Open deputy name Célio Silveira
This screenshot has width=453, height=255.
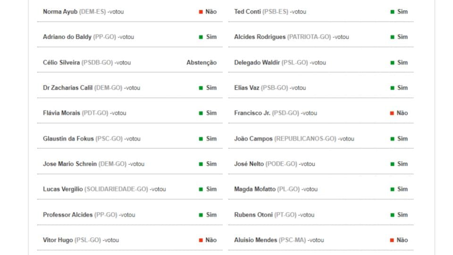pos(61,62)
